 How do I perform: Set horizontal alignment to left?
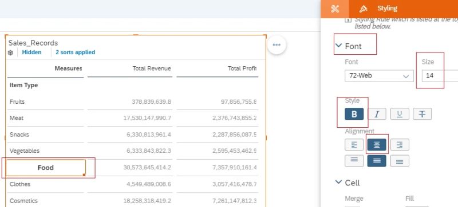click(354, 145)
